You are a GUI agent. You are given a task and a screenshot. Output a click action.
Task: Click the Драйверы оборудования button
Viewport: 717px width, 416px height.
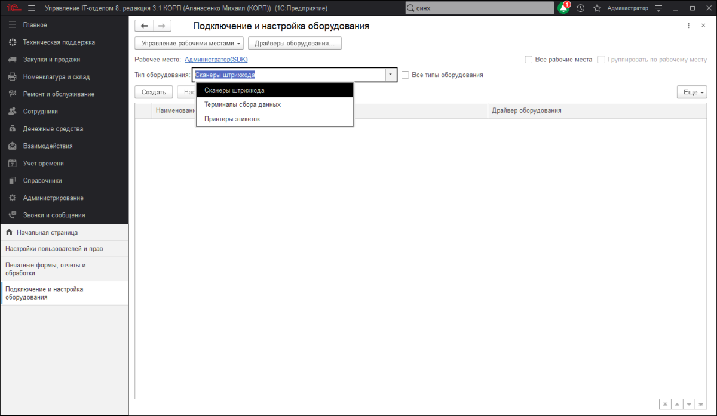[x=295, y=43]
